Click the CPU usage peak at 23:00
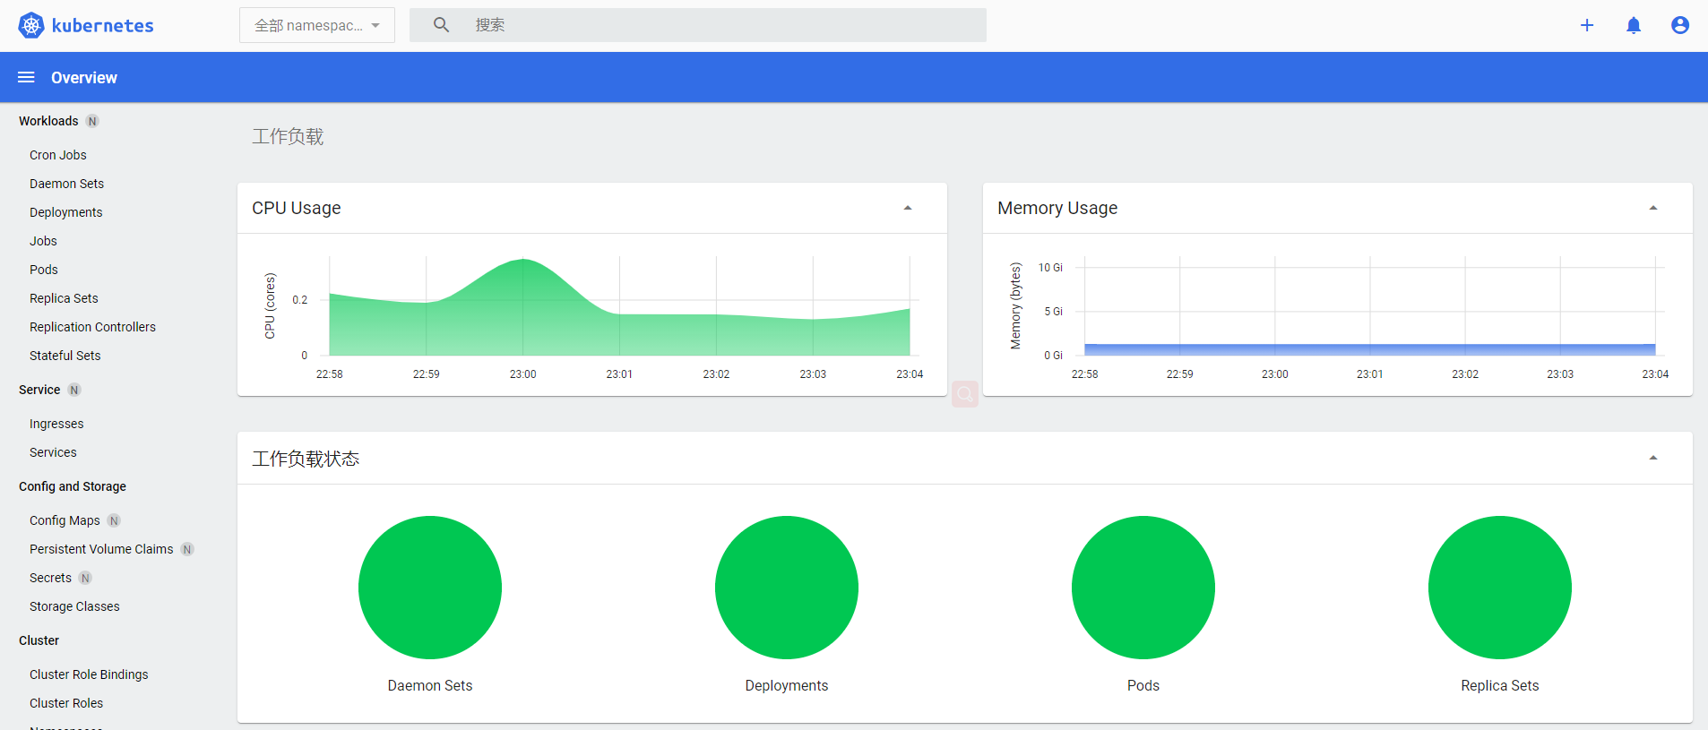The image size is (1708, 730). click(x=523, y=261)
